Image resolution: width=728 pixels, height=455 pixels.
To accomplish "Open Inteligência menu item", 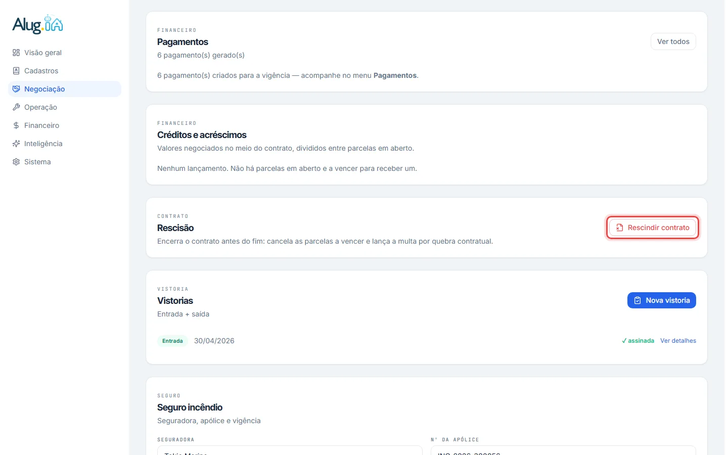I will pos(65,144).
